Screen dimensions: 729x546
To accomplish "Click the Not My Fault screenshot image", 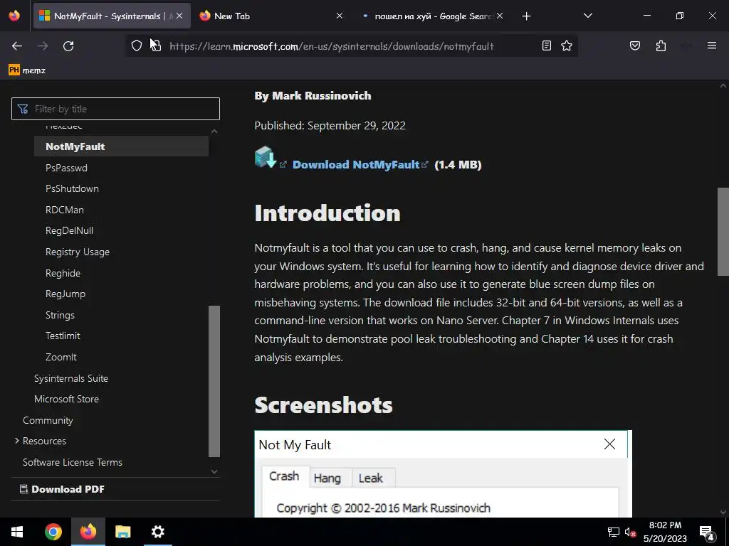I will (x=443, y=473).
